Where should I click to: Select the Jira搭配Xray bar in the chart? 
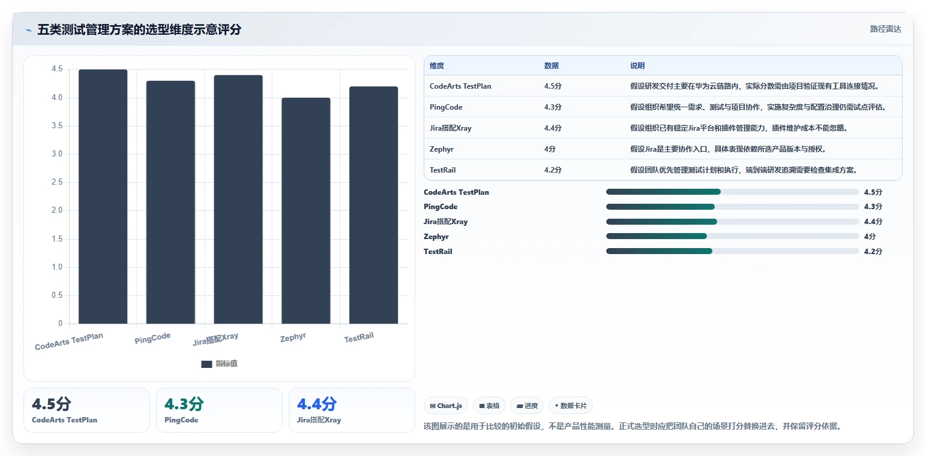[x=238, y=200]
